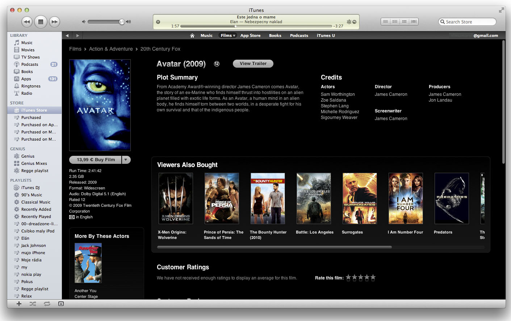The height and width of the screenshot is (321, 511).
Task: Go to iTunes Store home icon
Action: coord(192,35)
